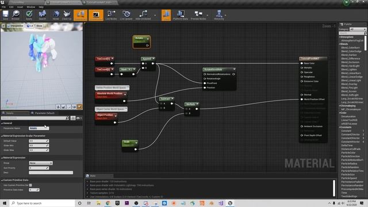The width and height of the screenshot is (368, 207).
Task: Click the Slider Min number field
Action: click(39, 145)
